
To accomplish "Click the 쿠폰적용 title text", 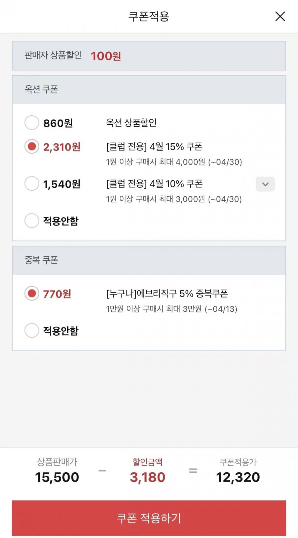I will tap(149, 16).
